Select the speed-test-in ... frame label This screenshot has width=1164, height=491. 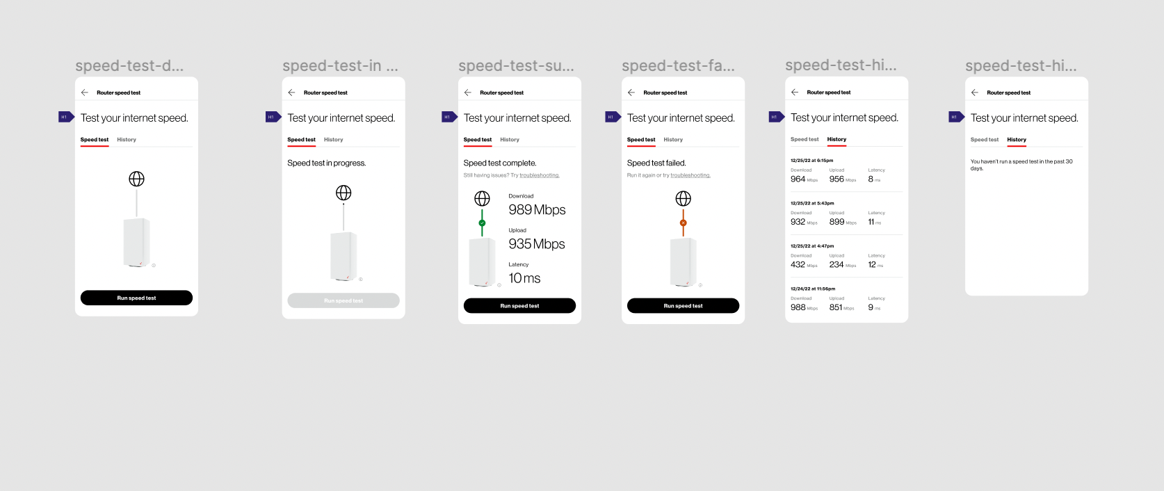340,66
